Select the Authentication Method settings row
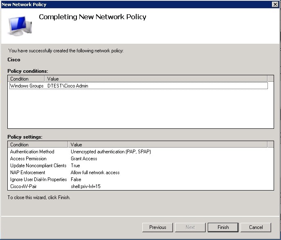The height and width of the screenshot is (240, 281). pos(32,152)
